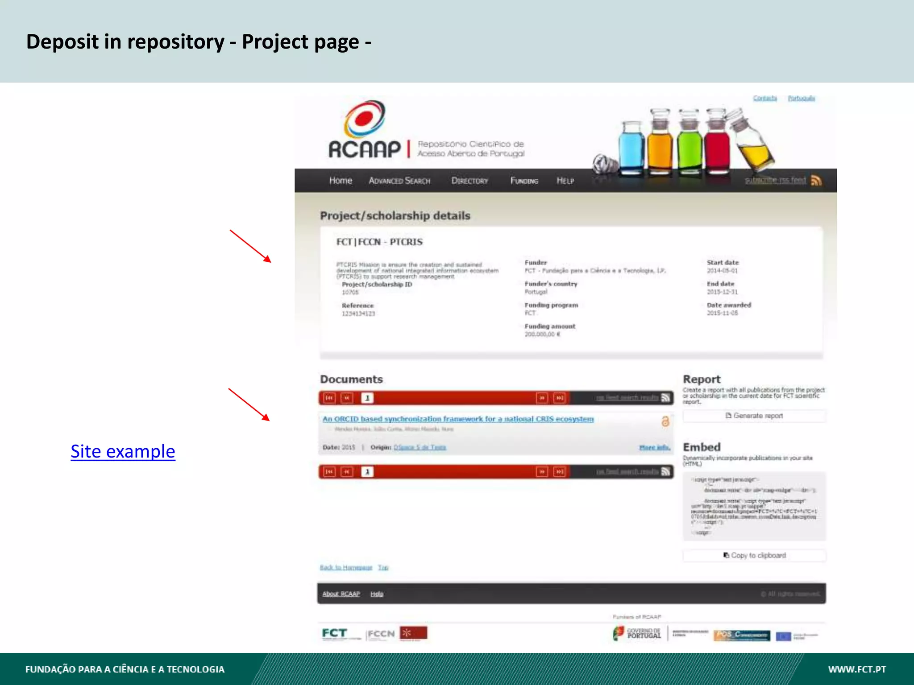This screenshot has width=914, height=685.
Task: Click bottom rss feed search results icon
Action: [665, 472]
